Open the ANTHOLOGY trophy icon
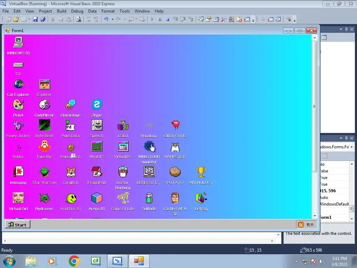The width and height of the screenshot is (357, 268). point(201,172)
